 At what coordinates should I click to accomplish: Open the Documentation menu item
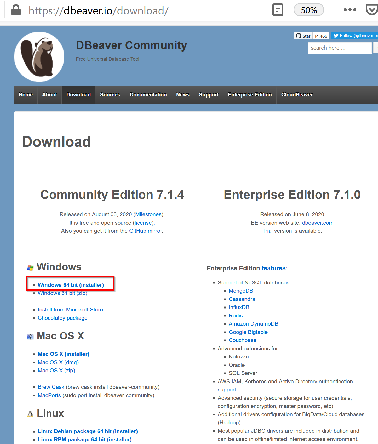(x=148, y=95)
